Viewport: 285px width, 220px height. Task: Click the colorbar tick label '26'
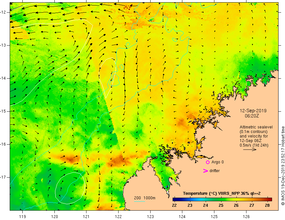point(236,205)
